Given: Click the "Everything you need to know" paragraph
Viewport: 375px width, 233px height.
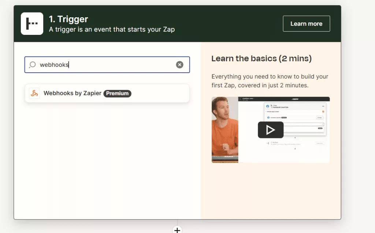Looking at the screenshot, I should (270, 81).
